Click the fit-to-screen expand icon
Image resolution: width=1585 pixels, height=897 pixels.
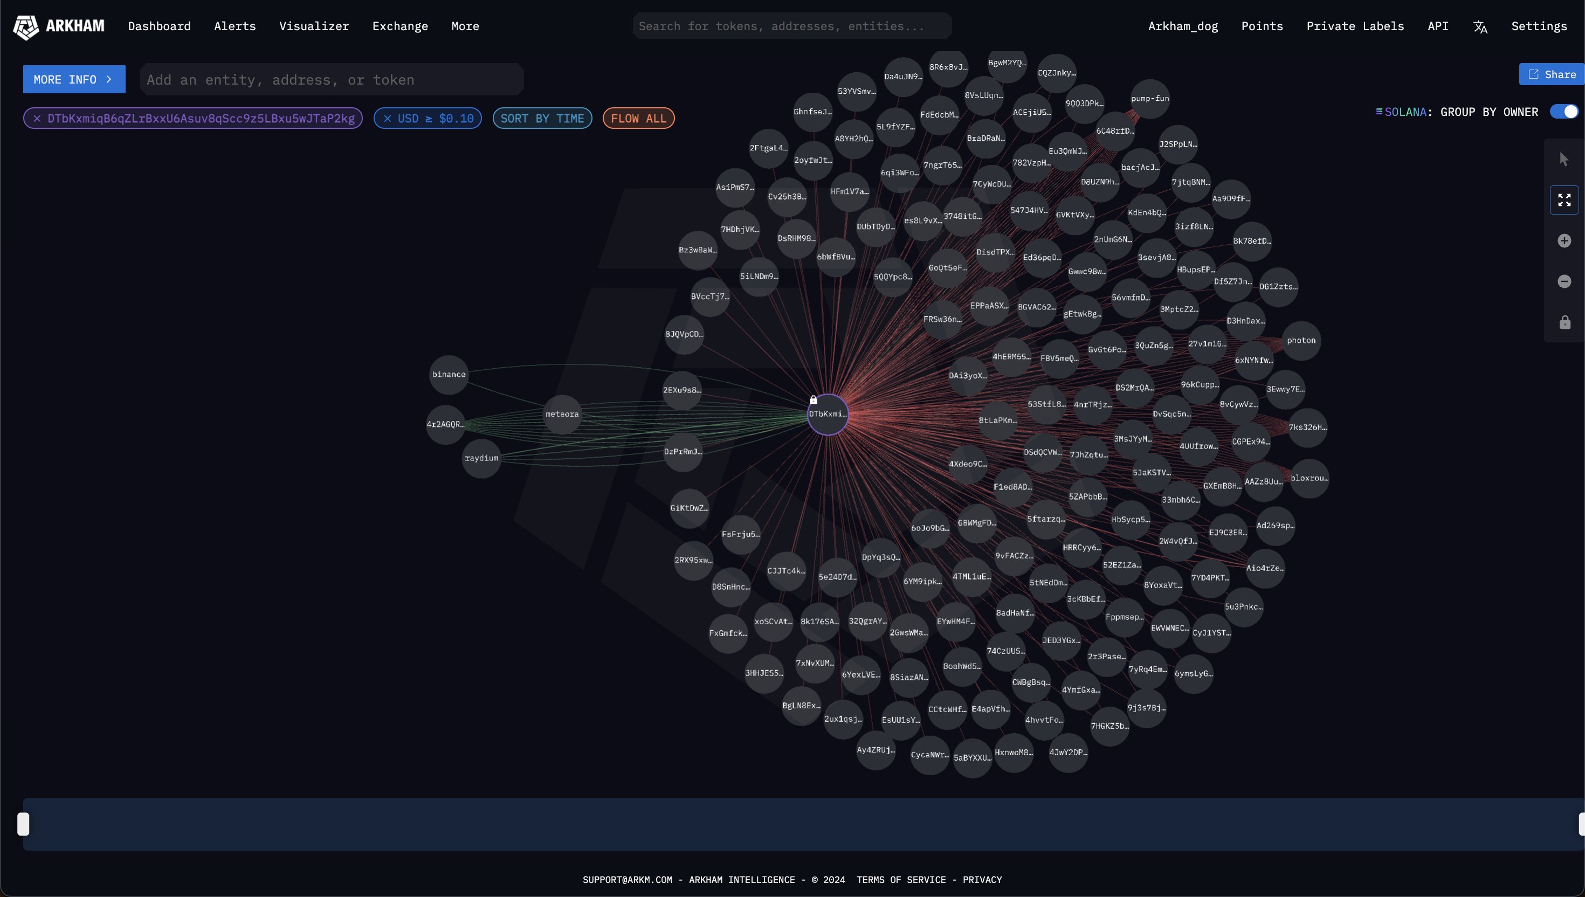[1564, 200]
